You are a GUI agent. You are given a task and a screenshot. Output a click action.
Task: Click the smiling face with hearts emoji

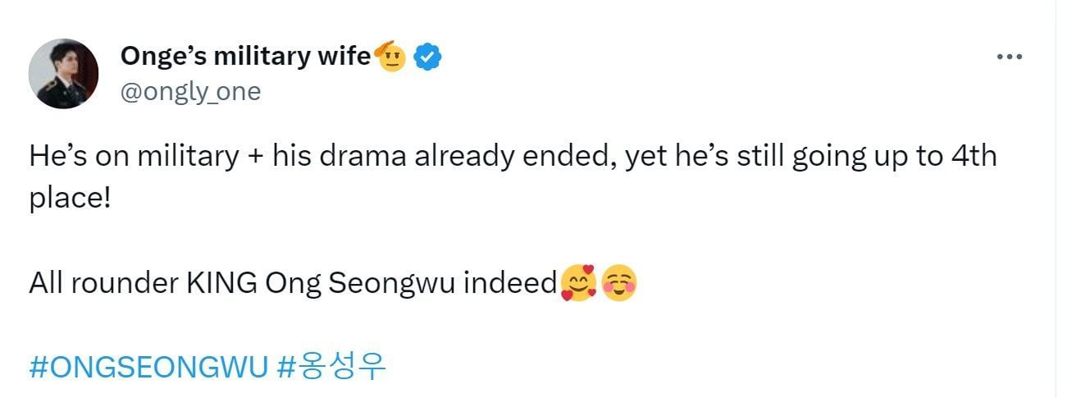coord(578,284)
